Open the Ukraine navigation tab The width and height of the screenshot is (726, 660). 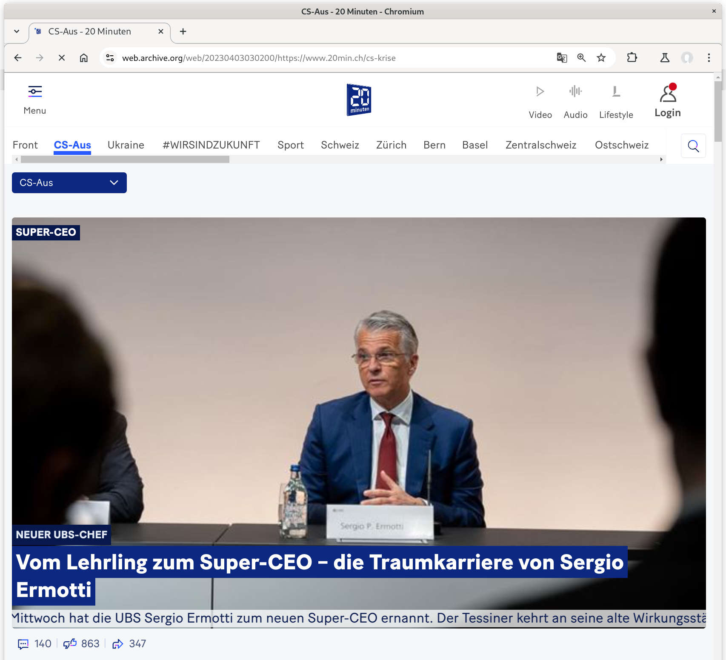(x=126, y=145)
